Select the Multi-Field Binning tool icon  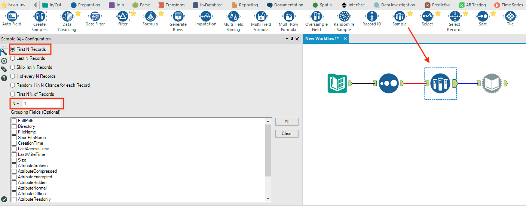click(x=233, y=16)
